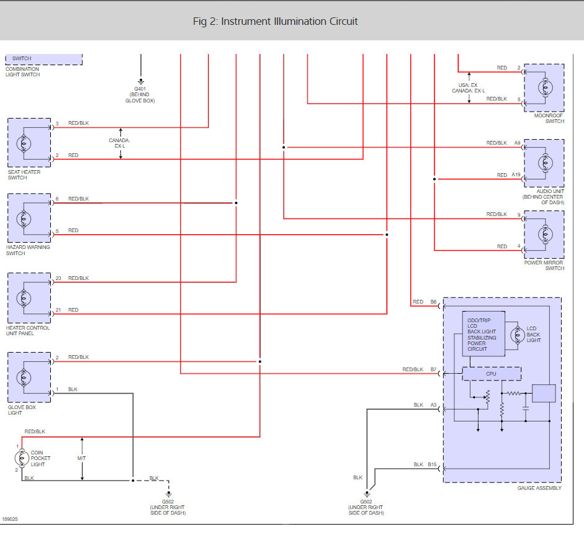584x537 pixels.
Task: Click the BLK B15 terminal label
Action: 425,464
